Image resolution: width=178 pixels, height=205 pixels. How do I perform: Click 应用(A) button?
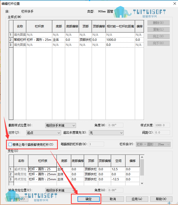pyautogui.click(x=137, y=199)
